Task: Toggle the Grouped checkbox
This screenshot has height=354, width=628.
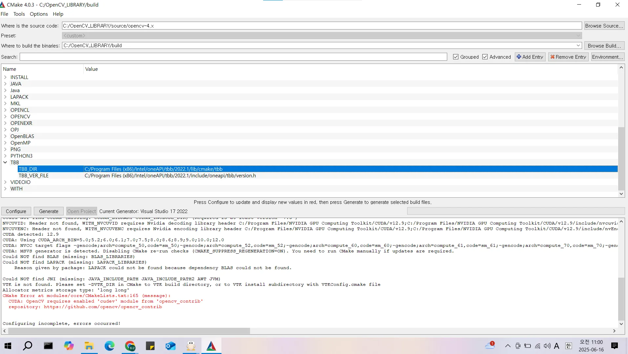Action: click(x=456, y=57)
